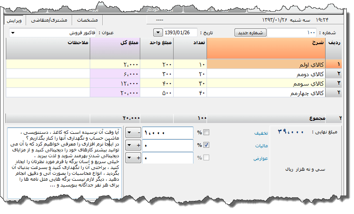This screenshot has height=214, width=354.
Task: Open the dropdown arrow beside عوارض amount
Action: pos(130,158)
